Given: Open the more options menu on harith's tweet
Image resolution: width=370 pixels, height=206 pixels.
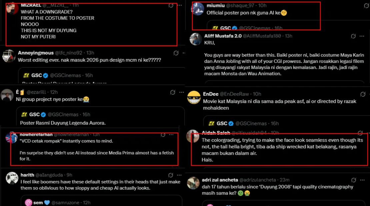Looking at the screenshot, I should coord(179,175).
